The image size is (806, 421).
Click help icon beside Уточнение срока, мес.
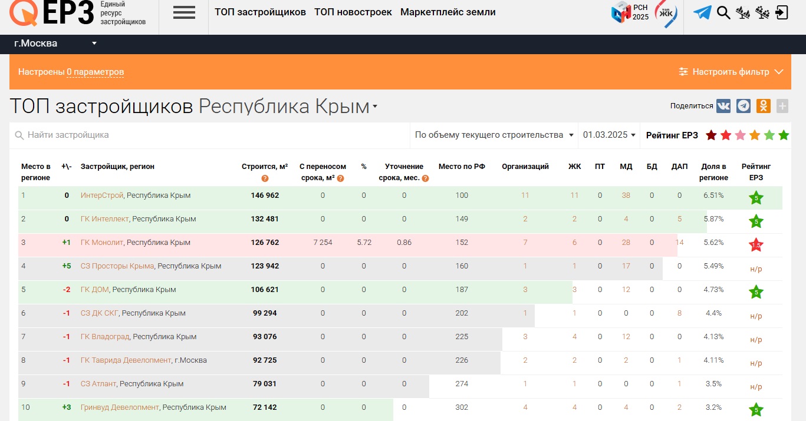tap(425, 178)
